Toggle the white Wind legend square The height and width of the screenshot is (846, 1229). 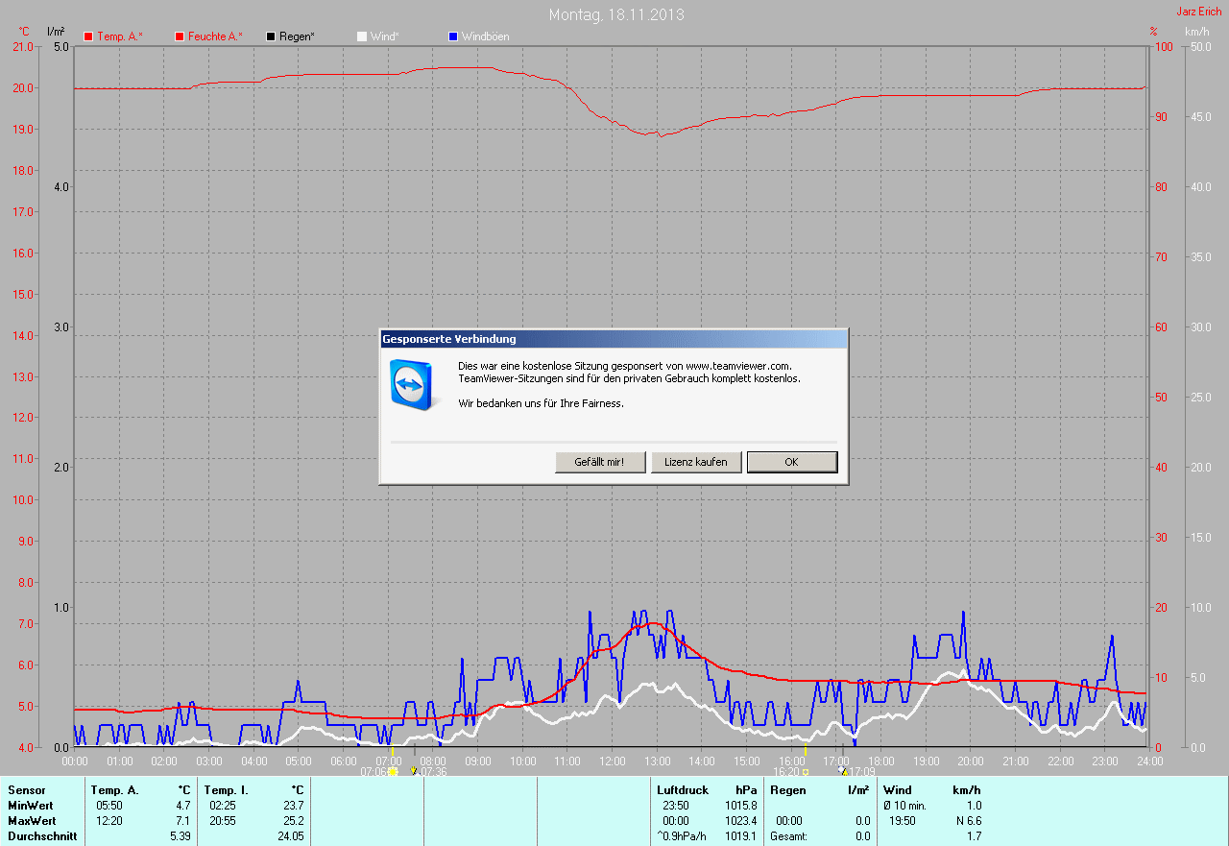(x=362, y=36)
